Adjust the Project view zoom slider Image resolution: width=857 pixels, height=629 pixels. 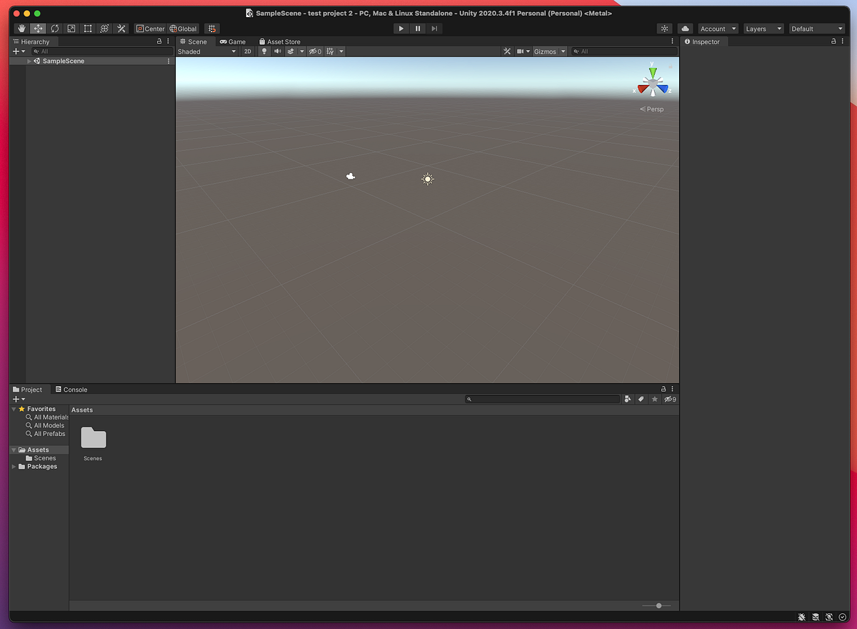pyautogui.click(x=657, y=605)
